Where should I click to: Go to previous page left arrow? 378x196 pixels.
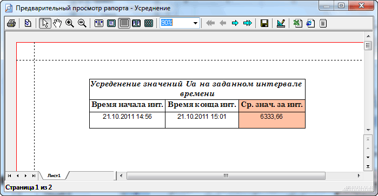tap(223, 23)
